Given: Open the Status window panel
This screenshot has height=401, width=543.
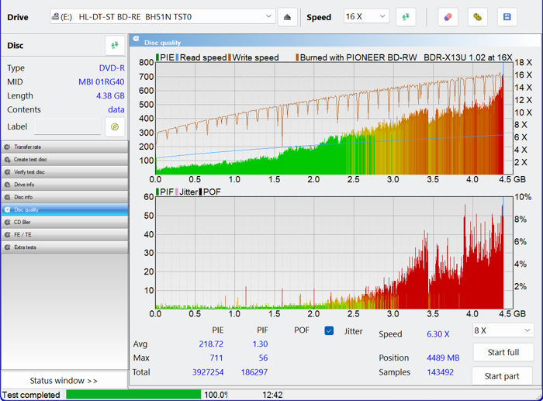Looking at the screenshot, I should (64, 381).
